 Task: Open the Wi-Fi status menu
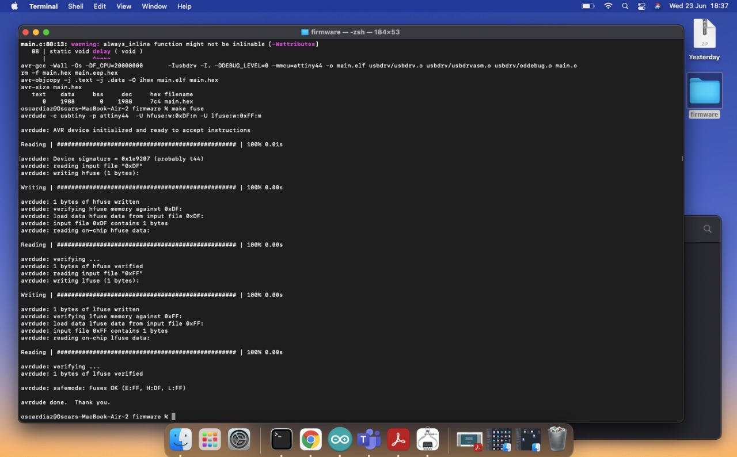click(x=608, y=6)
